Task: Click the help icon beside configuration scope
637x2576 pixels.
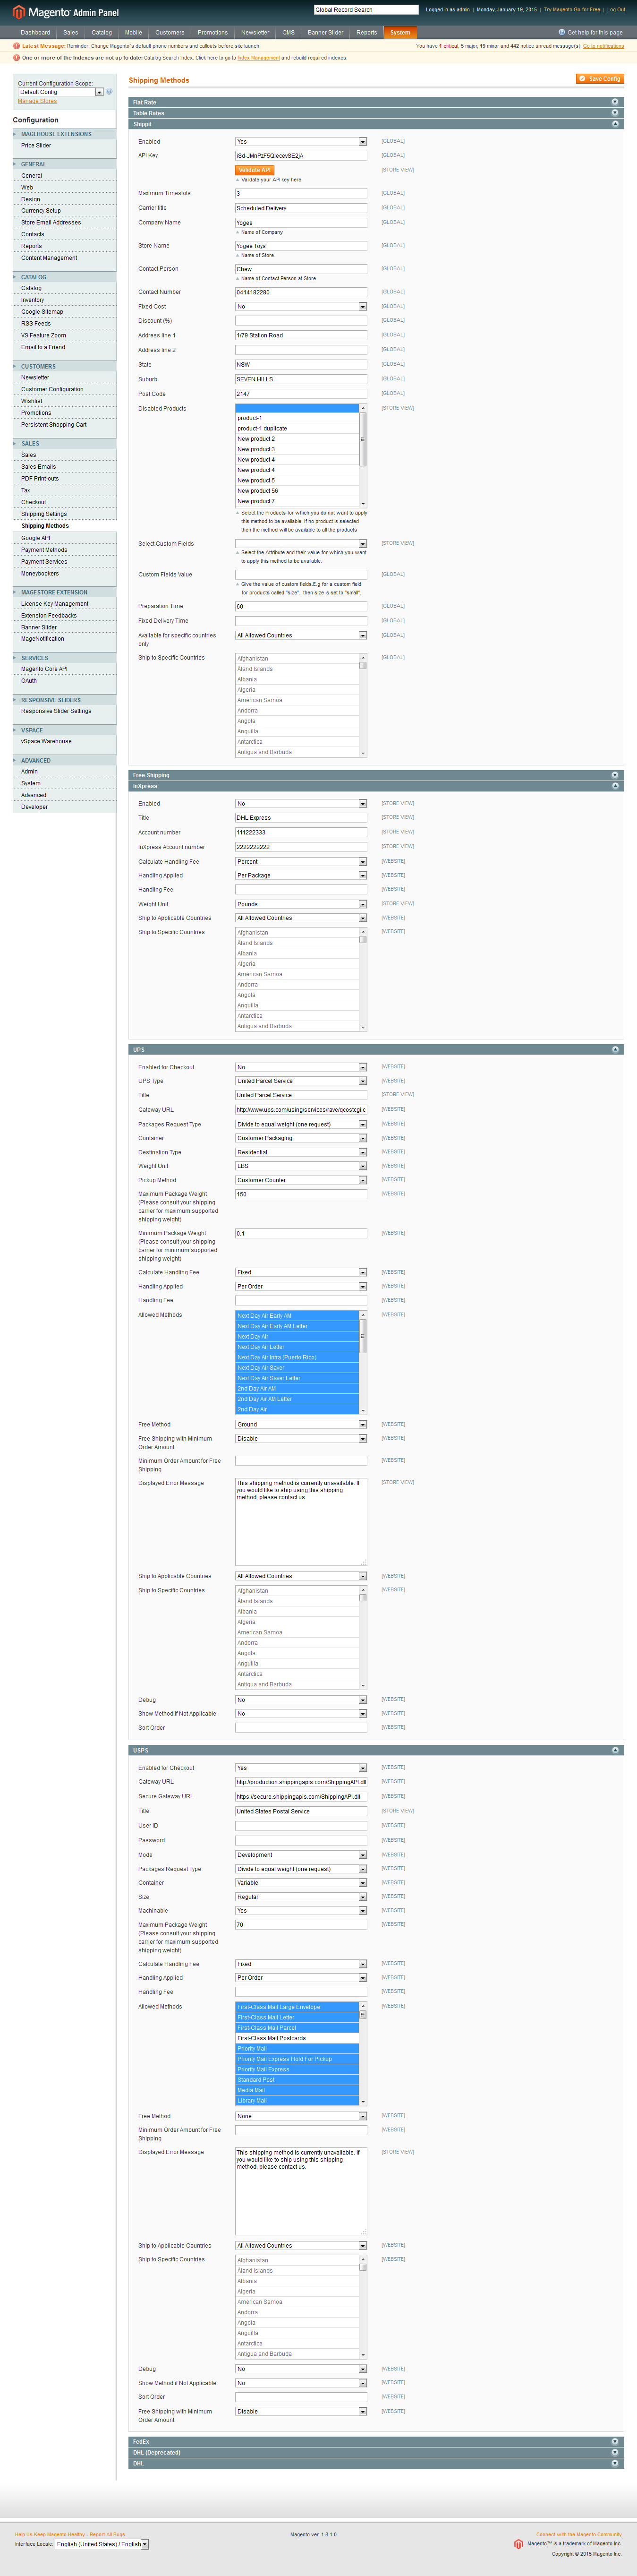Action: click(x=109, y=92)
